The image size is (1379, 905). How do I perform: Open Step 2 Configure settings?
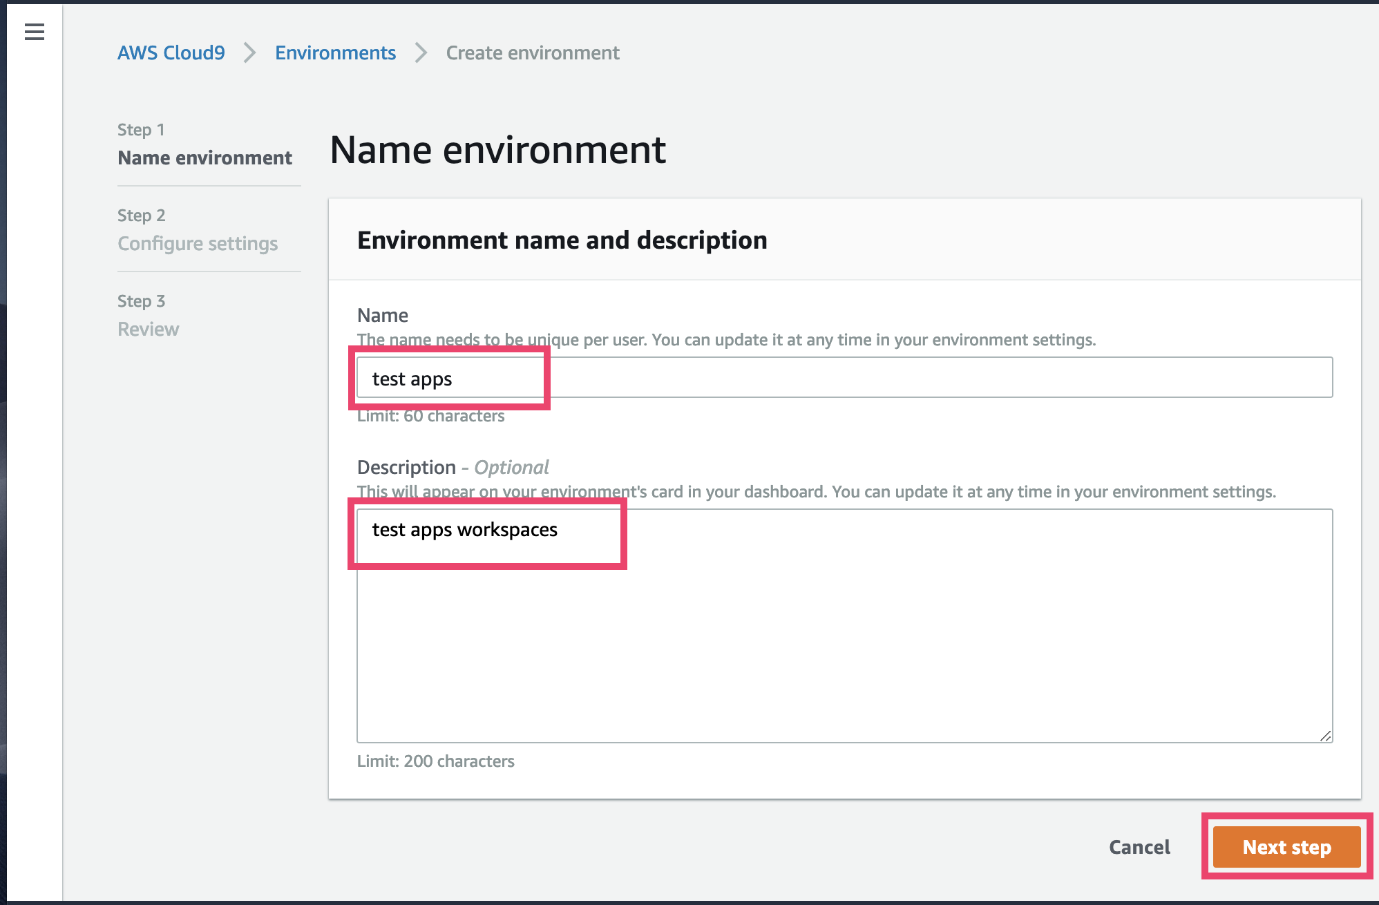(x=198, y=243)
